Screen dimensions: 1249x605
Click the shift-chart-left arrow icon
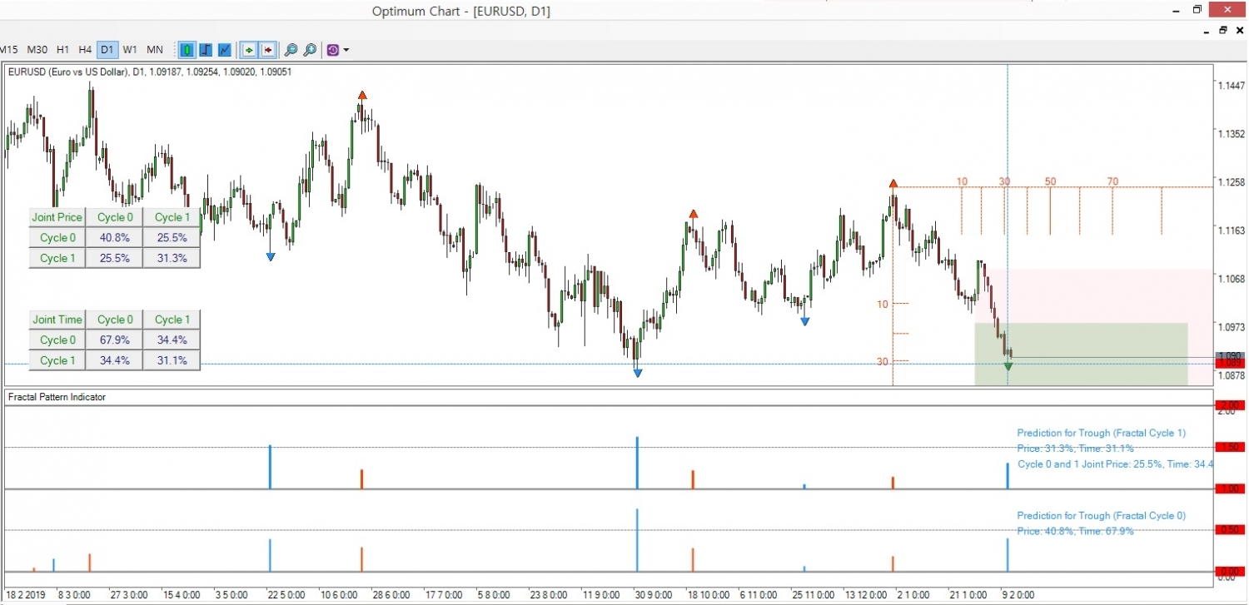tap(268, 50)
